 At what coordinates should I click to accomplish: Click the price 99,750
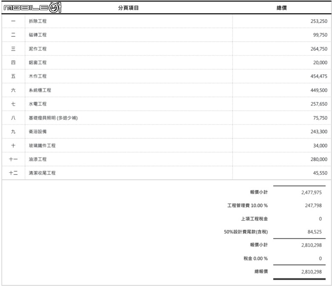(320, 35)
